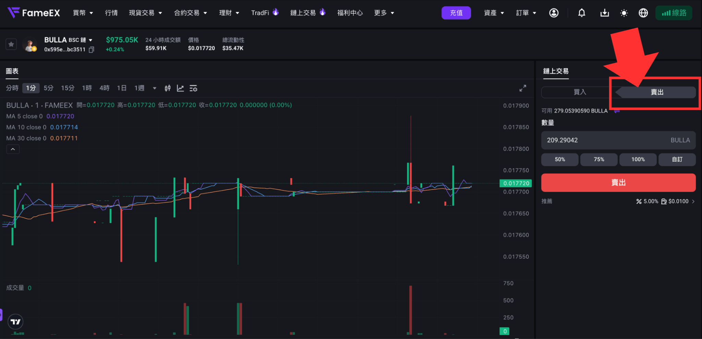Viewport: 702px width, 339px height.
Task: Copy the contract address 0x595e...bc3511
Action: click(x=92, y=50)
